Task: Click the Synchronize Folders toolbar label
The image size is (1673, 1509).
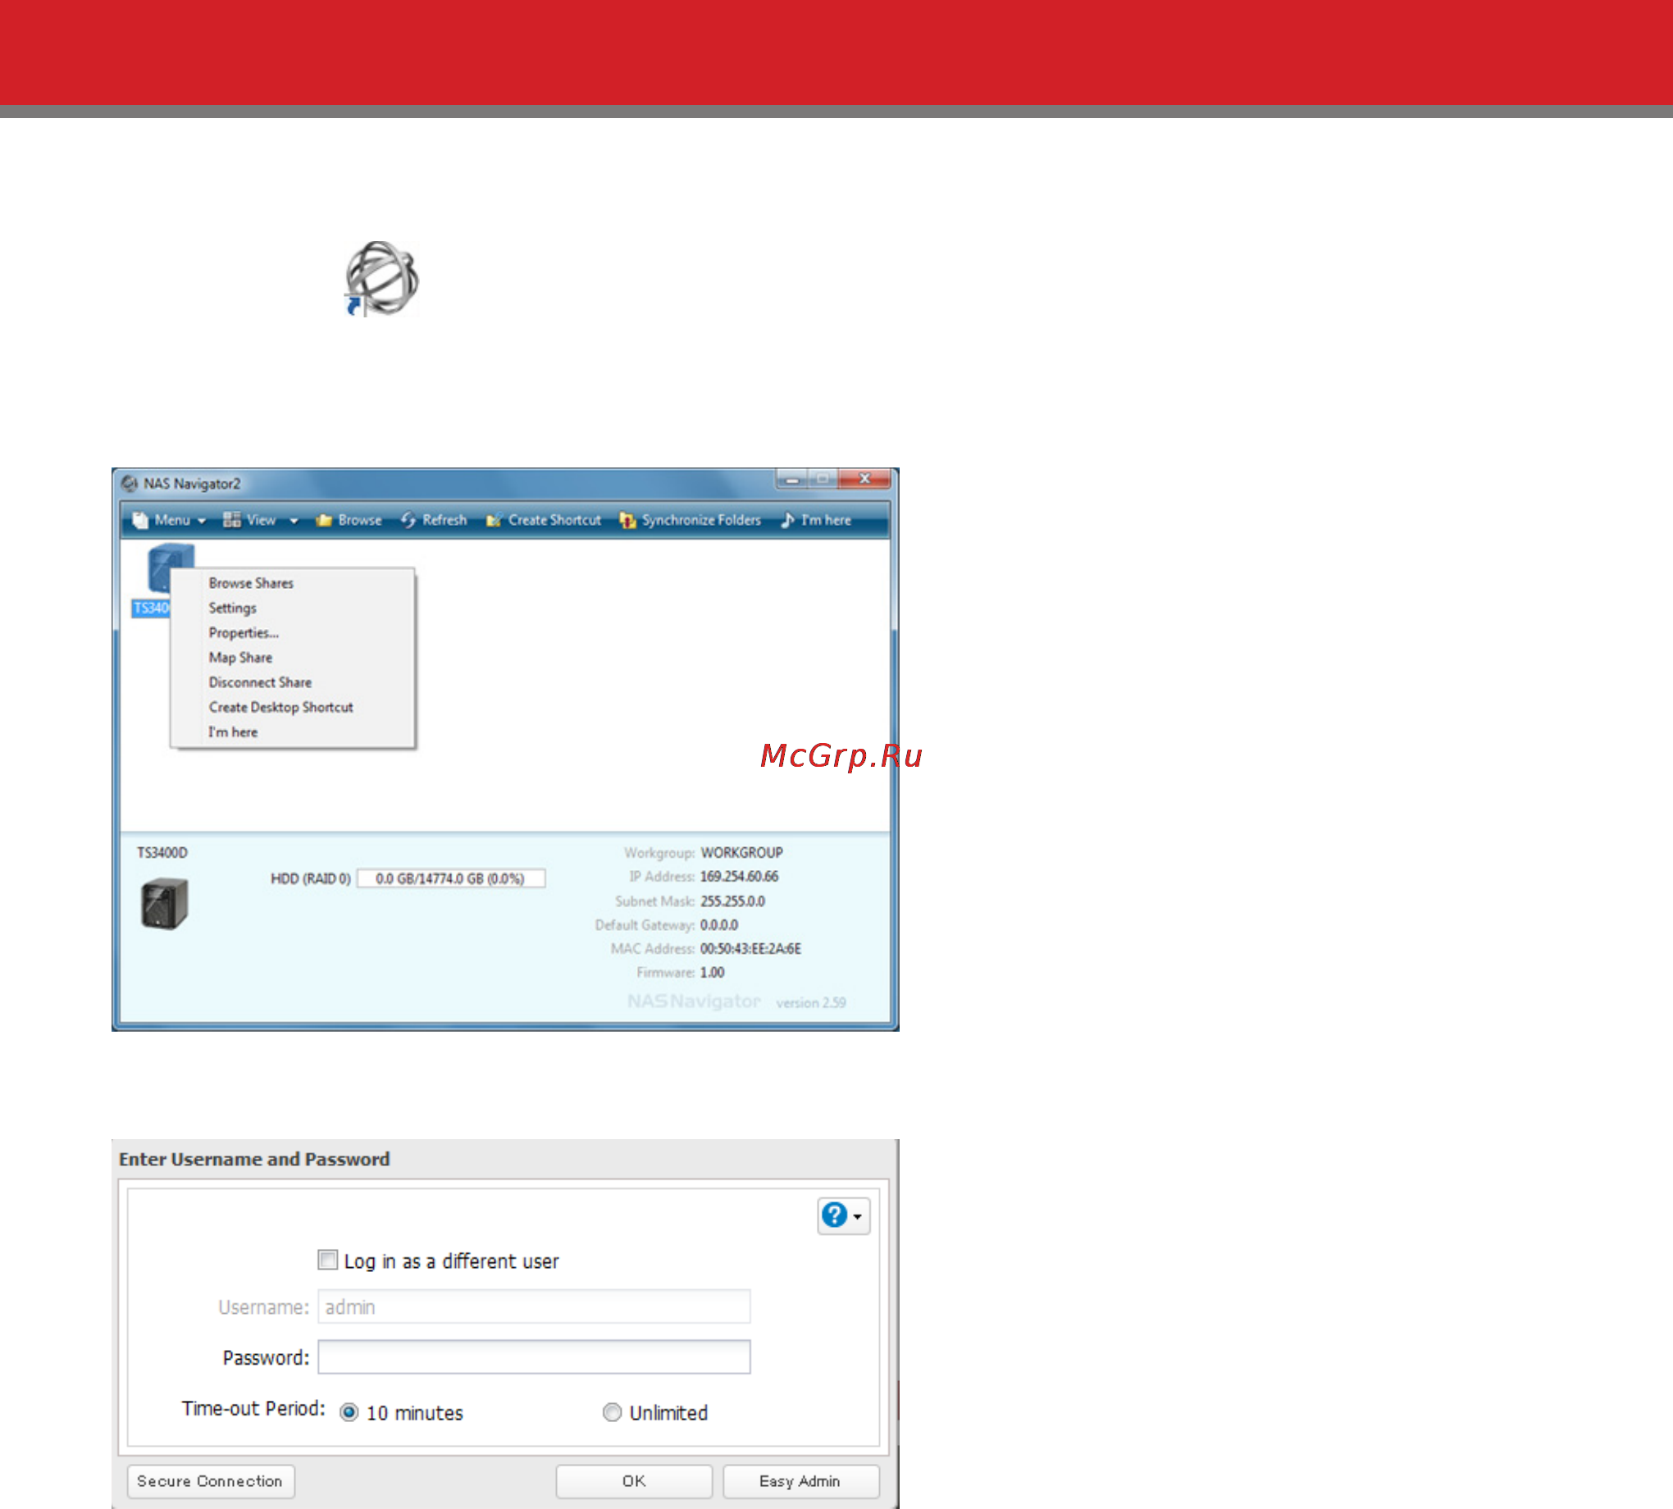Action: point(701,520)
